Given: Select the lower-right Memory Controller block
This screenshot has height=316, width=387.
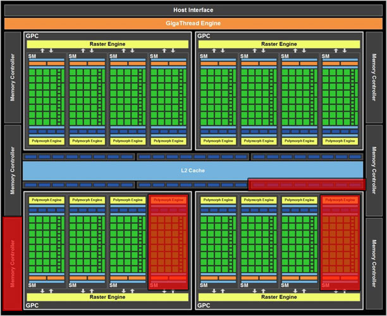Looking at the screenshot, I should (x=374, y=264).
